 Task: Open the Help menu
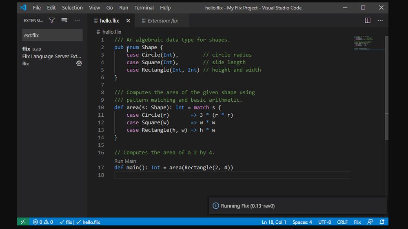(x=165, y=8)
